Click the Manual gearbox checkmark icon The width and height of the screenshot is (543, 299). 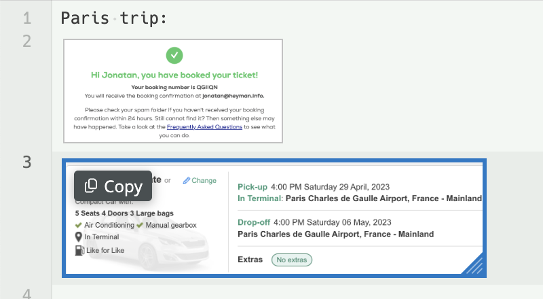click(x=140, y=225)
